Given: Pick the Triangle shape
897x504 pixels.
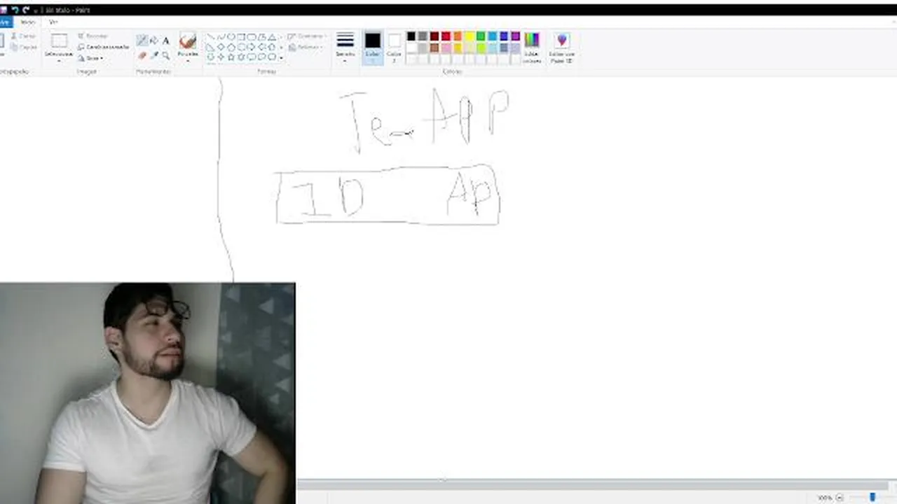Looking at the screenshot, I should pyautogui.click(x=273, y=37).
